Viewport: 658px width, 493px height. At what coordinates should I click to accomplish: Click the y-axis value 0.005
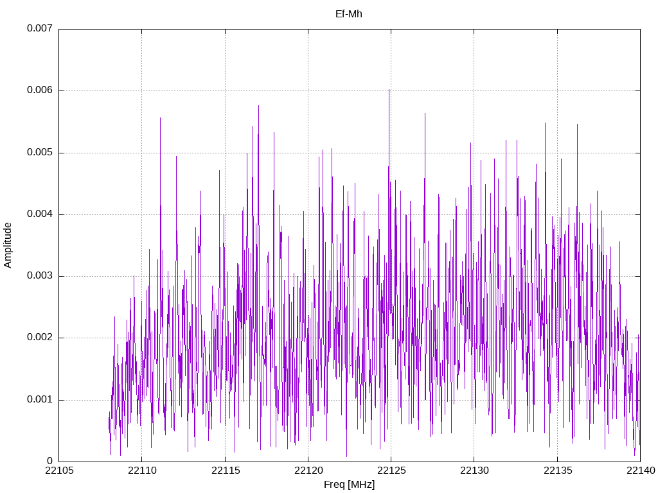(40, 152)
